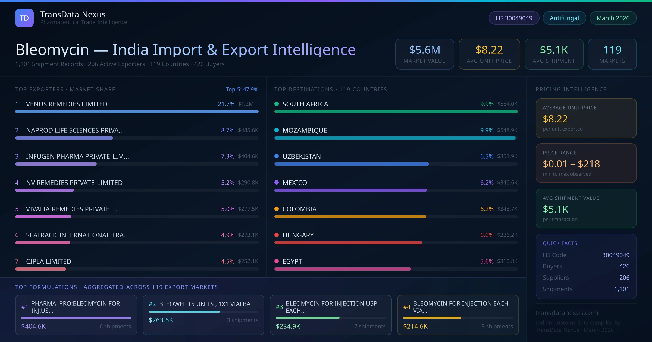
Task: Open the $5.6M Market Value card
Action: coord(424,54)
